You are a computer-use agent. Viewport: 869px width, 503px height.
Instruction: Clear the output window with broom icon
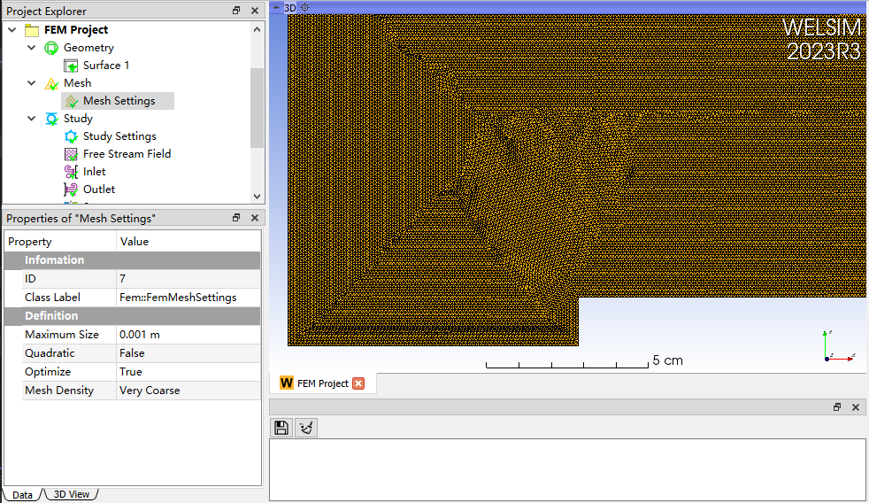pyautogui.click(x=306, y=428)
